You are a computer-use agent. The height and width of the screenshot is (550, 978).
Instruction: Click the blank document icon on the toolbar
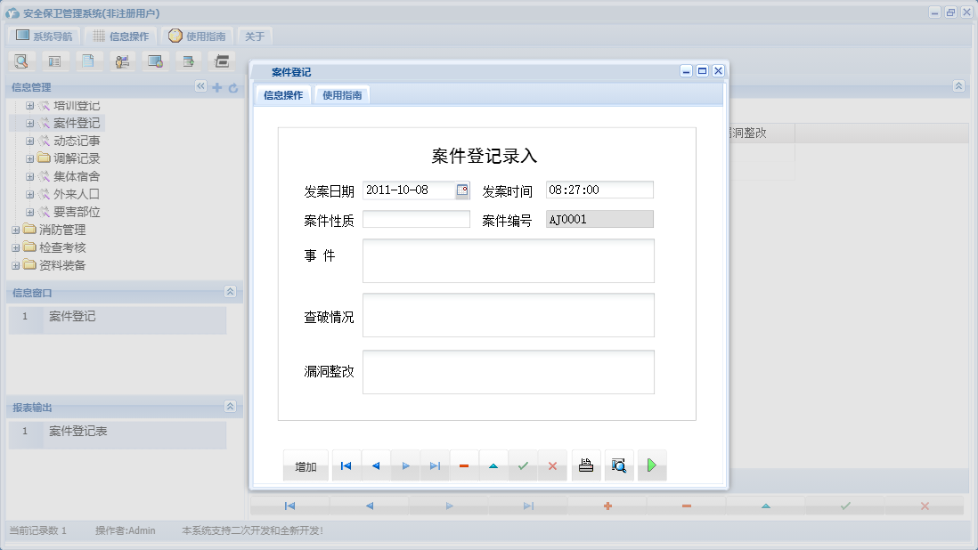pos(88,61)
